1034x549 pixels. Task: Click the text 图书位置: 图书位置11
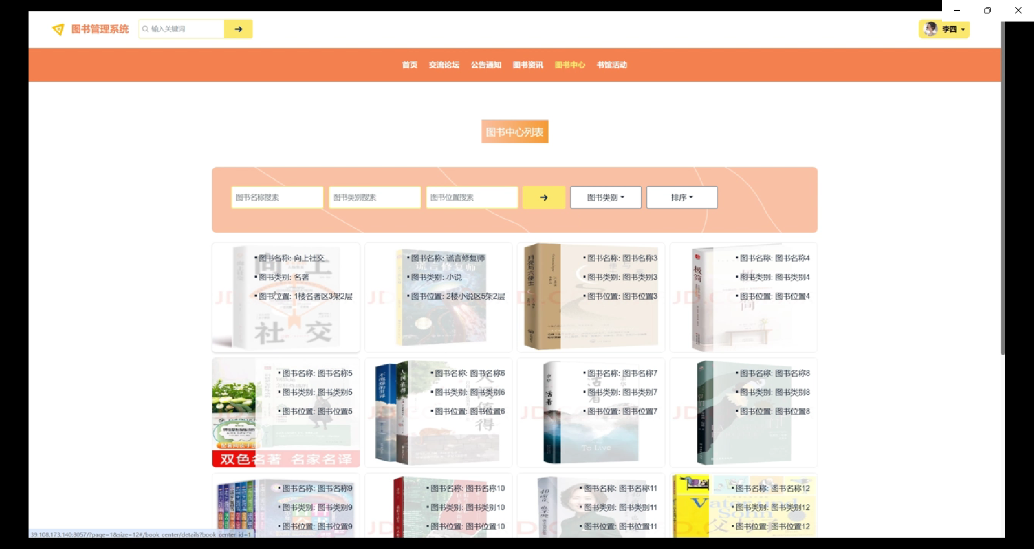(x=620, y=527)
